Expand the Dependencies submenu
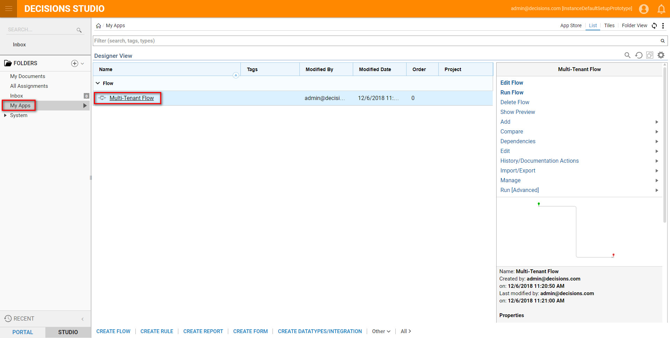This screenshot has width=670, height=338. click(657, 141)
